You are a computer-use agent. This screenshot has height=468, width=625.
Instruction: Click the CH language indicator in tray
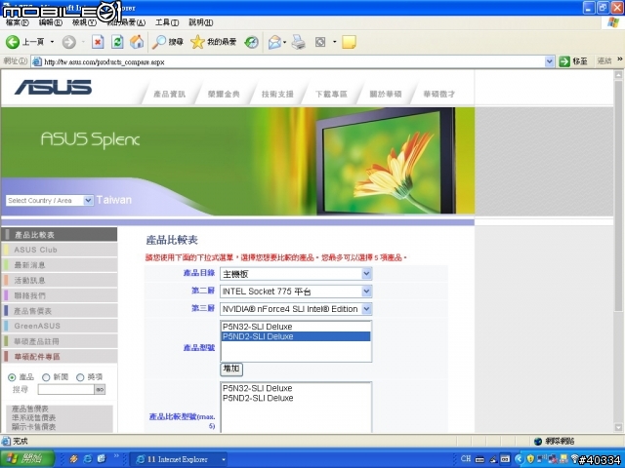(x=466, y=458)
